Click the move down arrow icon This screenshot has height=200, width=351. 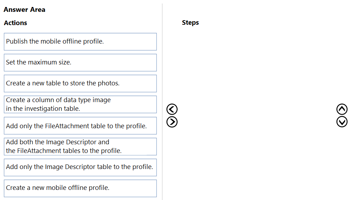pyautogui.click(x=342, y=121)
